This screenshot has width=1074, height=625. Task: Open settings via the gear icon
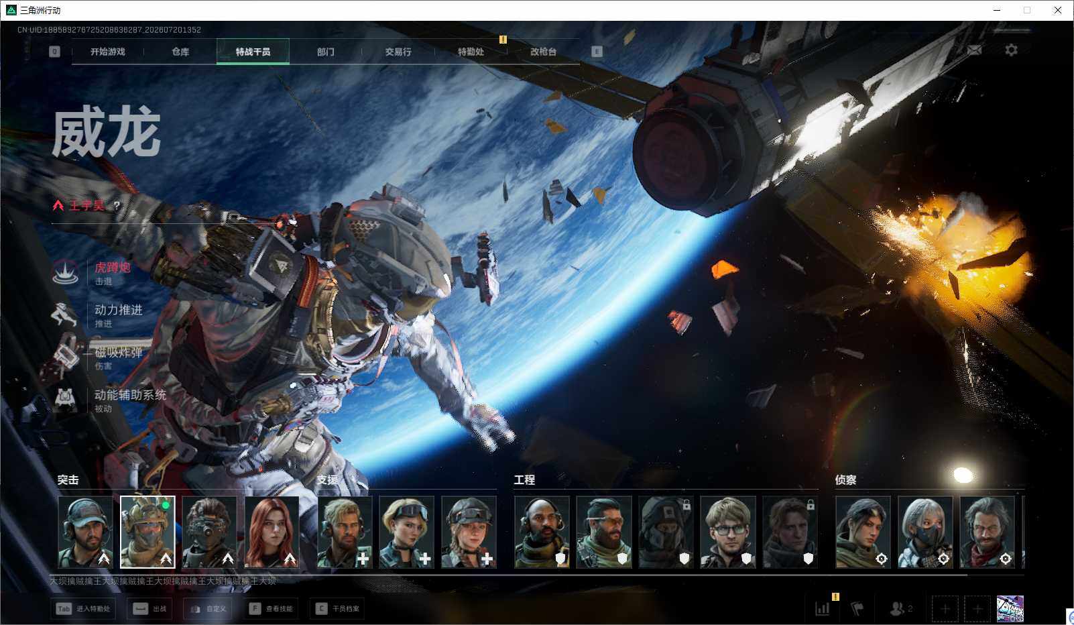(x=1011, y=50)
